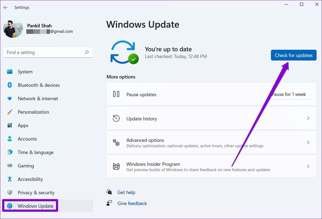Open the Apps section label
Viewport: 322px width, 219px height.
23,125
